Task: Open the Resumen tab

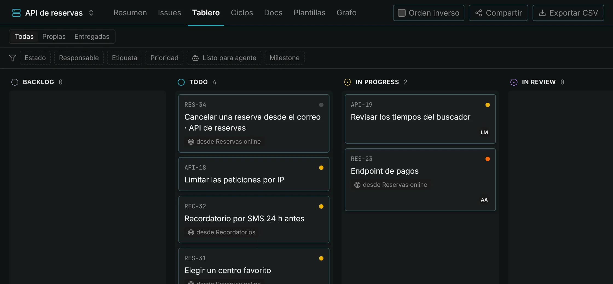Action: tap(130, 13)
